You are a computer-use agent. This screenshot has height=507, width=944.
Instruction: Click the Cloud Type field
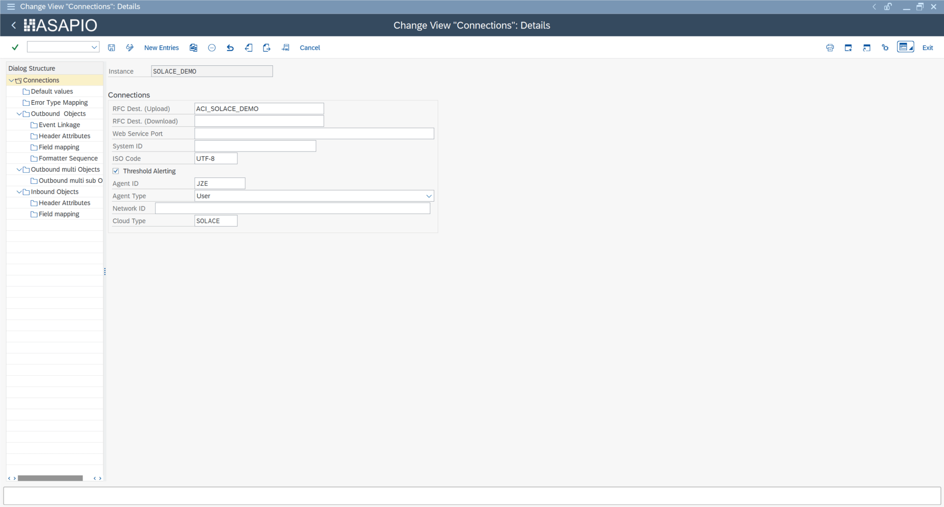(x=216, y=221)
